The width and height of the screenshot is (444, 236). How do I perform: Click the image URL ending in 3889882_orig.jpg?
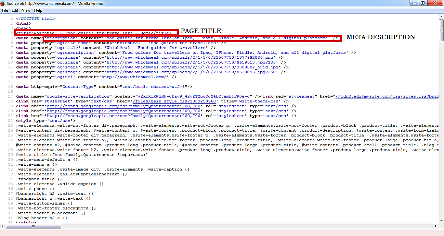pos(192,67)
